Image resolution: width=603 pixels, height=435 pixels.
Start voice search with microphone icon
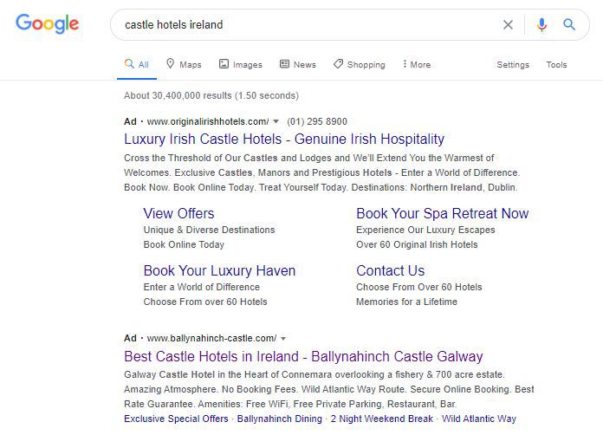[x=541, y=25]
